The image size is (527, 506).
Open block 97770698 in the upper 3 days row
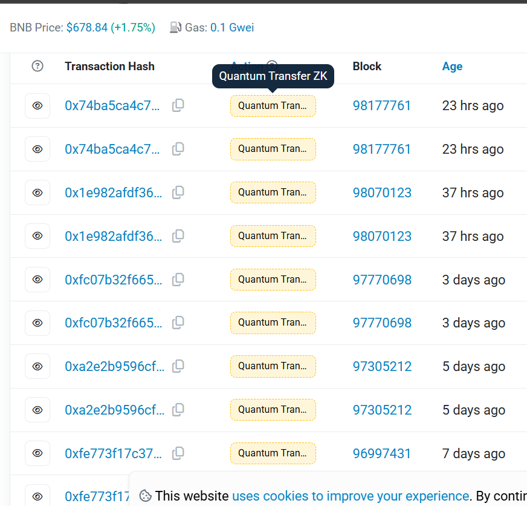click(382, 280)
